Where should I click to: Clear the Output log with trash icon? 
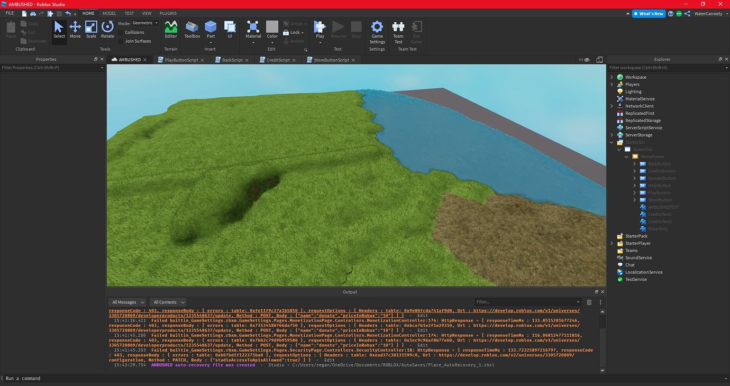(x=589, y=302)
